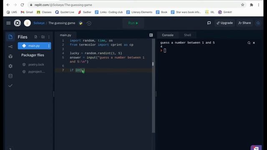Open the Chrome three-dot menu
Viewport: 267px width, 150px height.
pos(259,5)
